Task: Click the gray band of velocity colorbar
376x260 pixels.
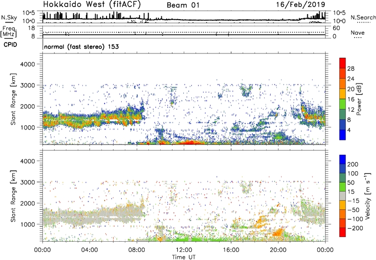Action: [x=343, y=196]
